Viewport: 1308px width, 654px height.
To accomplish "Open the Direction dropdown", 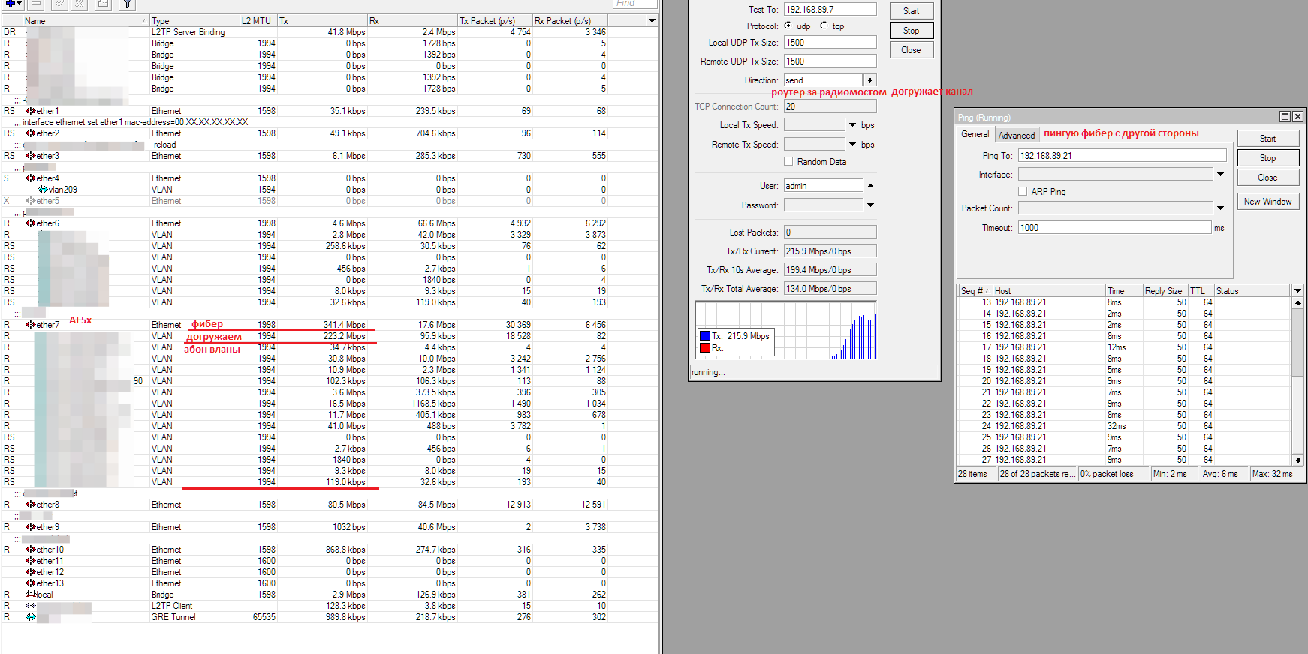I will click(869, 79).
